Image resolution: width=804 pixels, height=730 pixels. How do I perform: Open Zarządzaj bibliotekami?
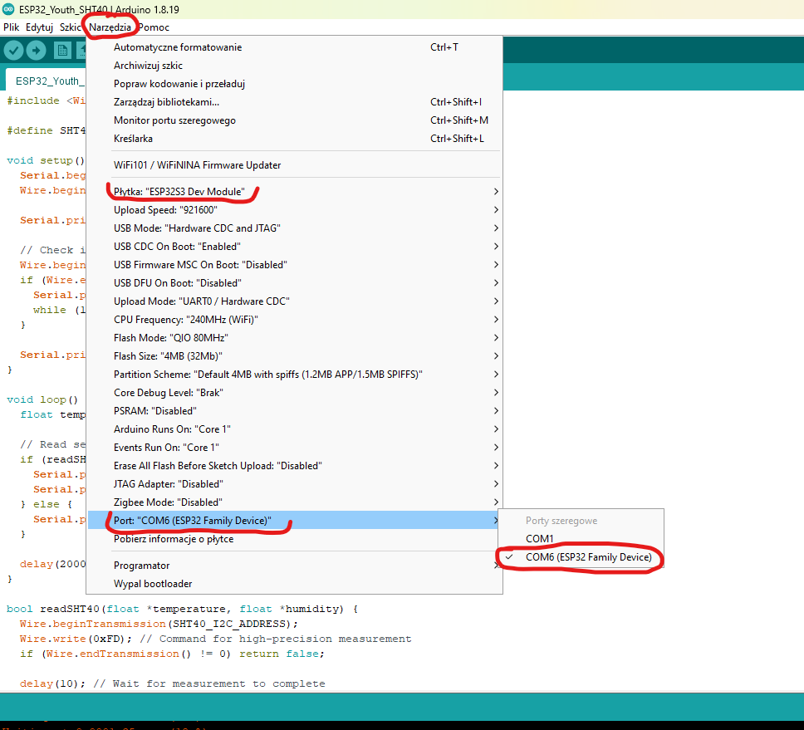294,102
